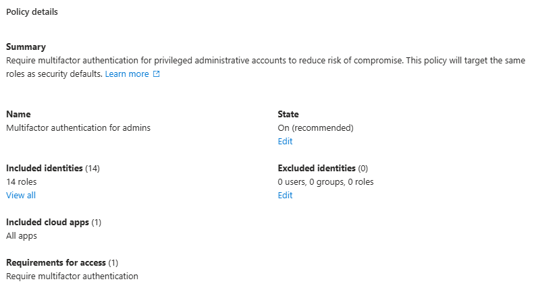
Task: Click the 'All apps' value
Action: [22, 236]
